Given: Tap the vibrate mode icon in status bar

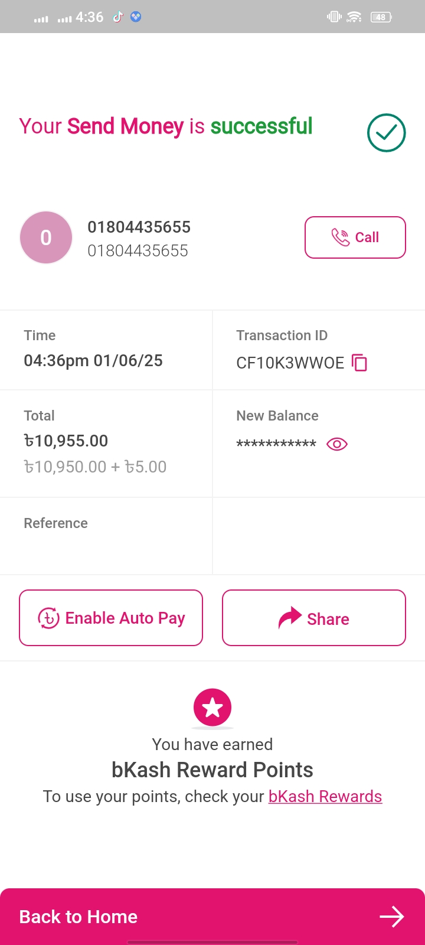Looking at the screenshot, I should point(334,17).
